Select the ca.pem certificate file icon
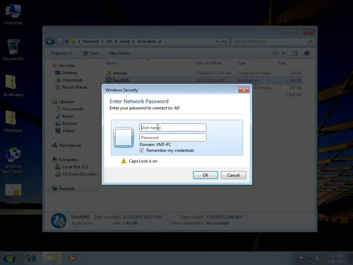The image size is (353, 265). click(13, 194)
